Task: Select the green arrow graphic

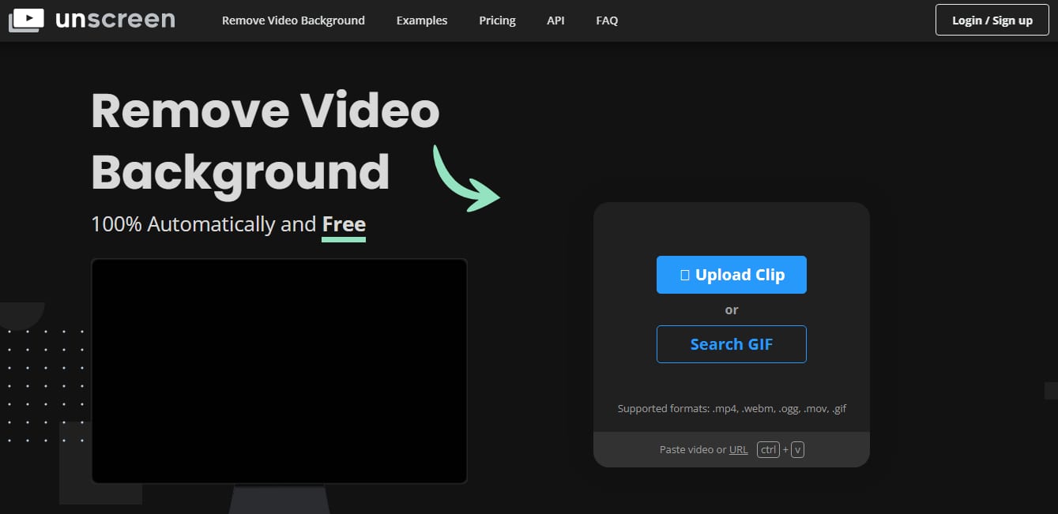Action: 466,178
